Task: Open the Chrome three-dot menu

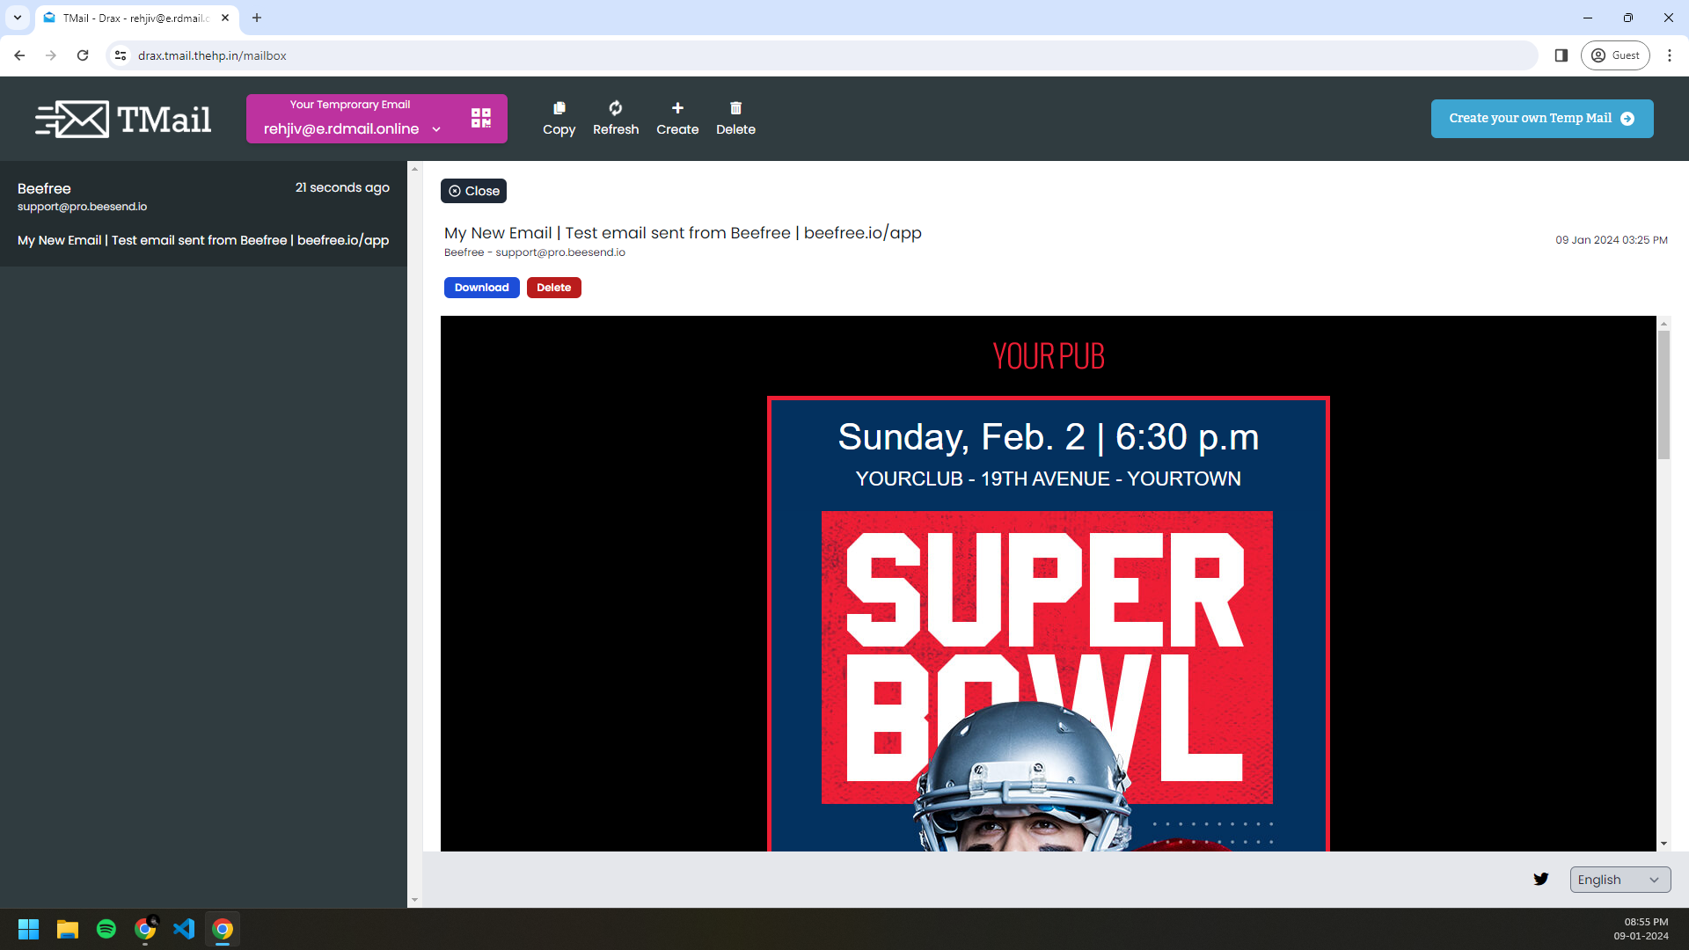Action: pos(1669,55)
